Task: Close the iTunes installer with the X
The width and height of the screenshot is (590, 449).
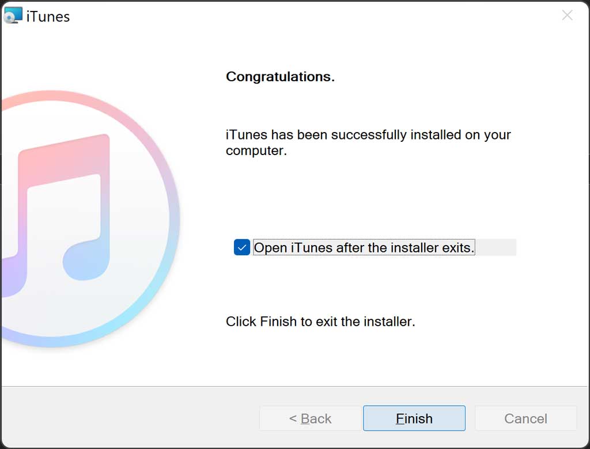Action: click(x=567, y=15)
